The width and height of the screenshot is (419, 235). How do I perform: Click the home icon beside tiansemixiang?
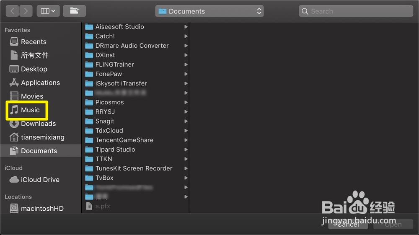14,137
